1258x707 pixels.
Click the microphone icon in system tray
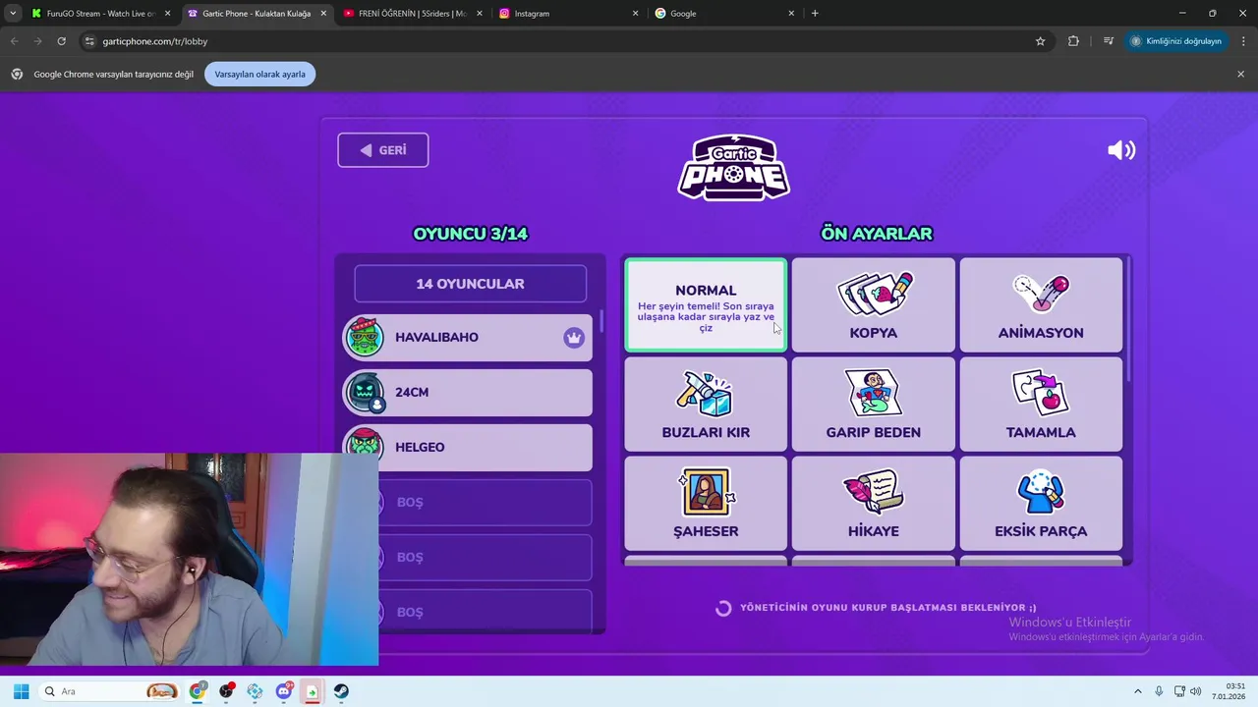coord(1159,691)
